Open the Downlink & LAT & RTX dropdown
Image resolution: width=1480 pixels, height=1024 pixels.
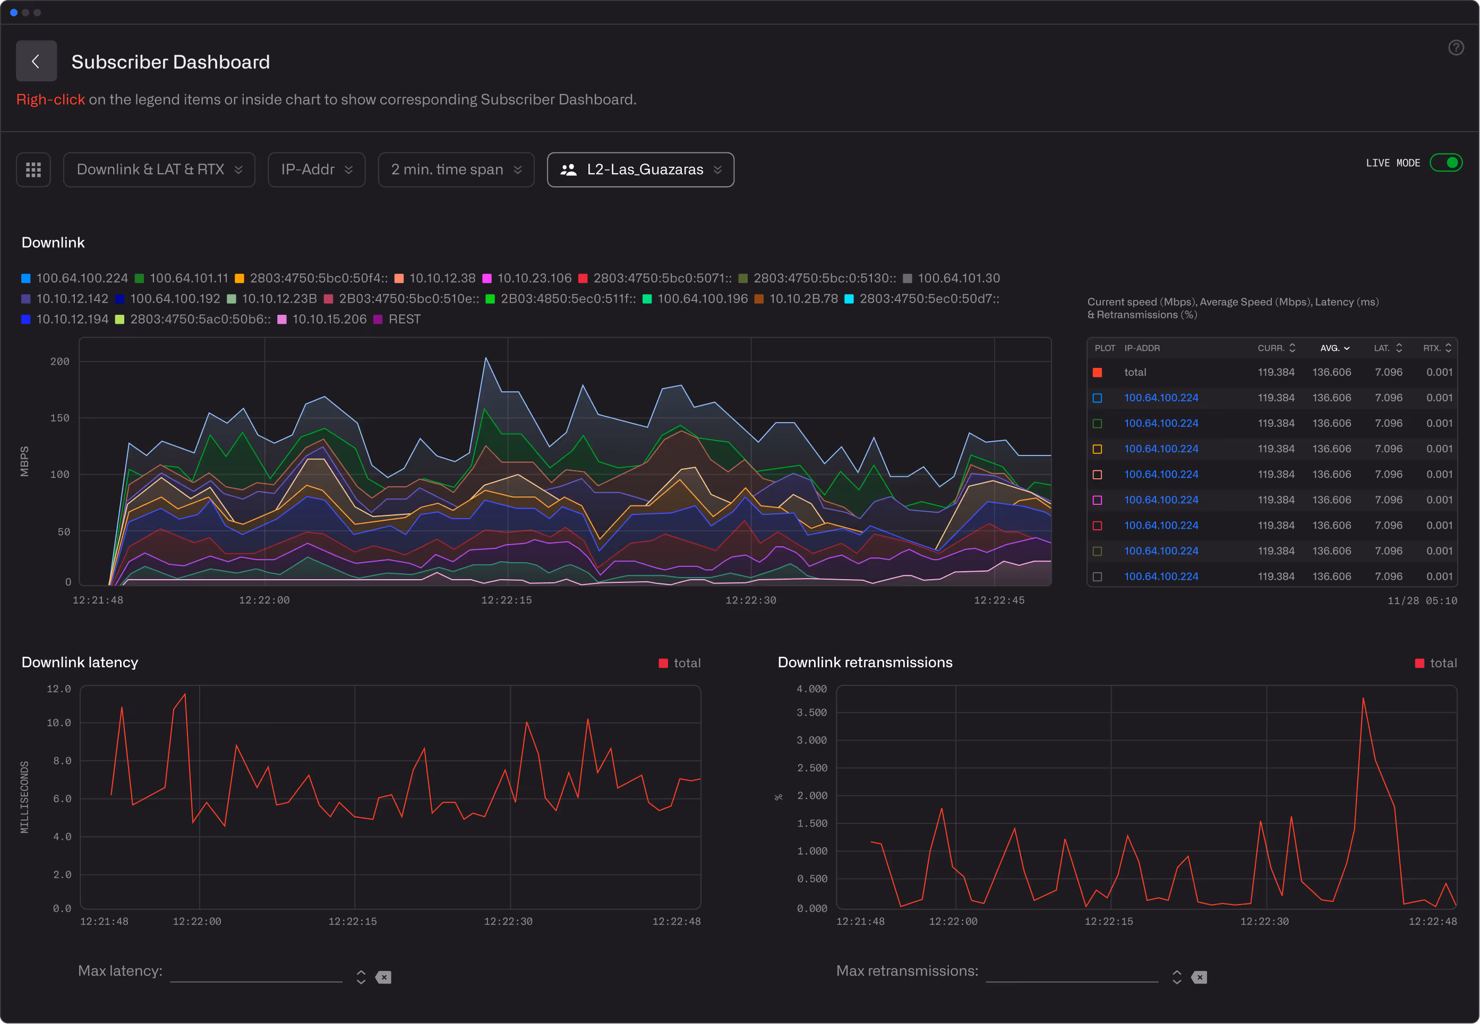pos(159,169)
